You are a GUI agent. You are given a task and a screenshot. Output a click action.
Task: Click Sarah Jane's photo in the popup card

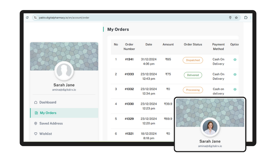coord(210,127)
